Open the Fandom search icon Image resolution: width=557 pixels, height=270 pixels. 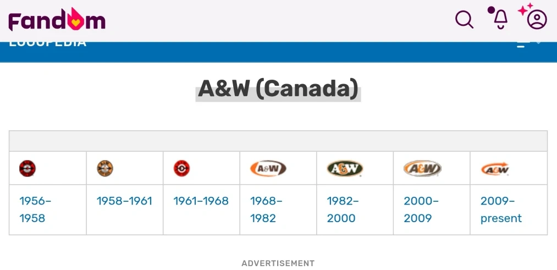(x=465, y=20)
